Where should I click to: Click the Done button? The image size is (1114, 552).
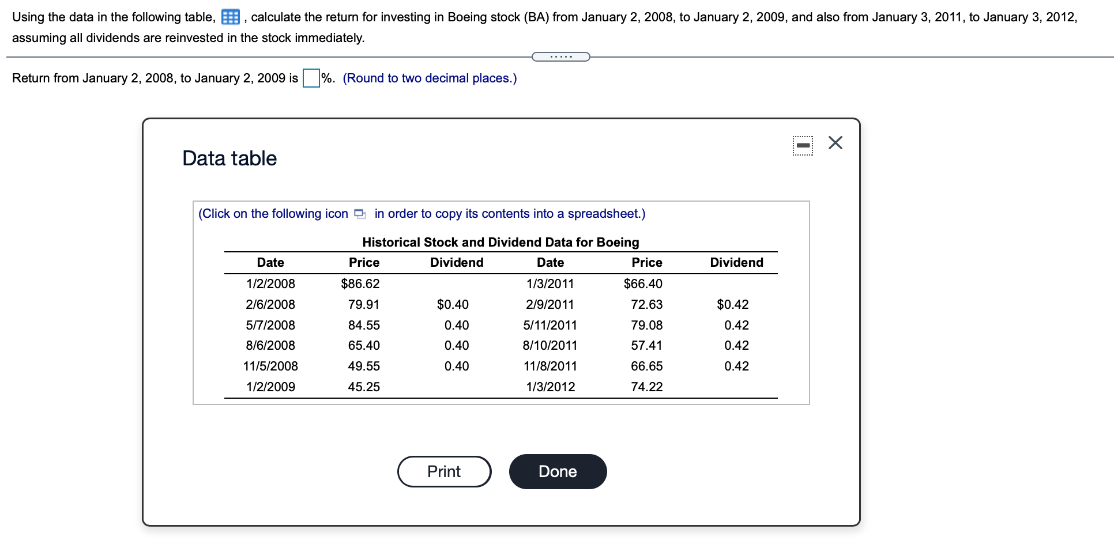pyautogui.click(x=558, y=471)
